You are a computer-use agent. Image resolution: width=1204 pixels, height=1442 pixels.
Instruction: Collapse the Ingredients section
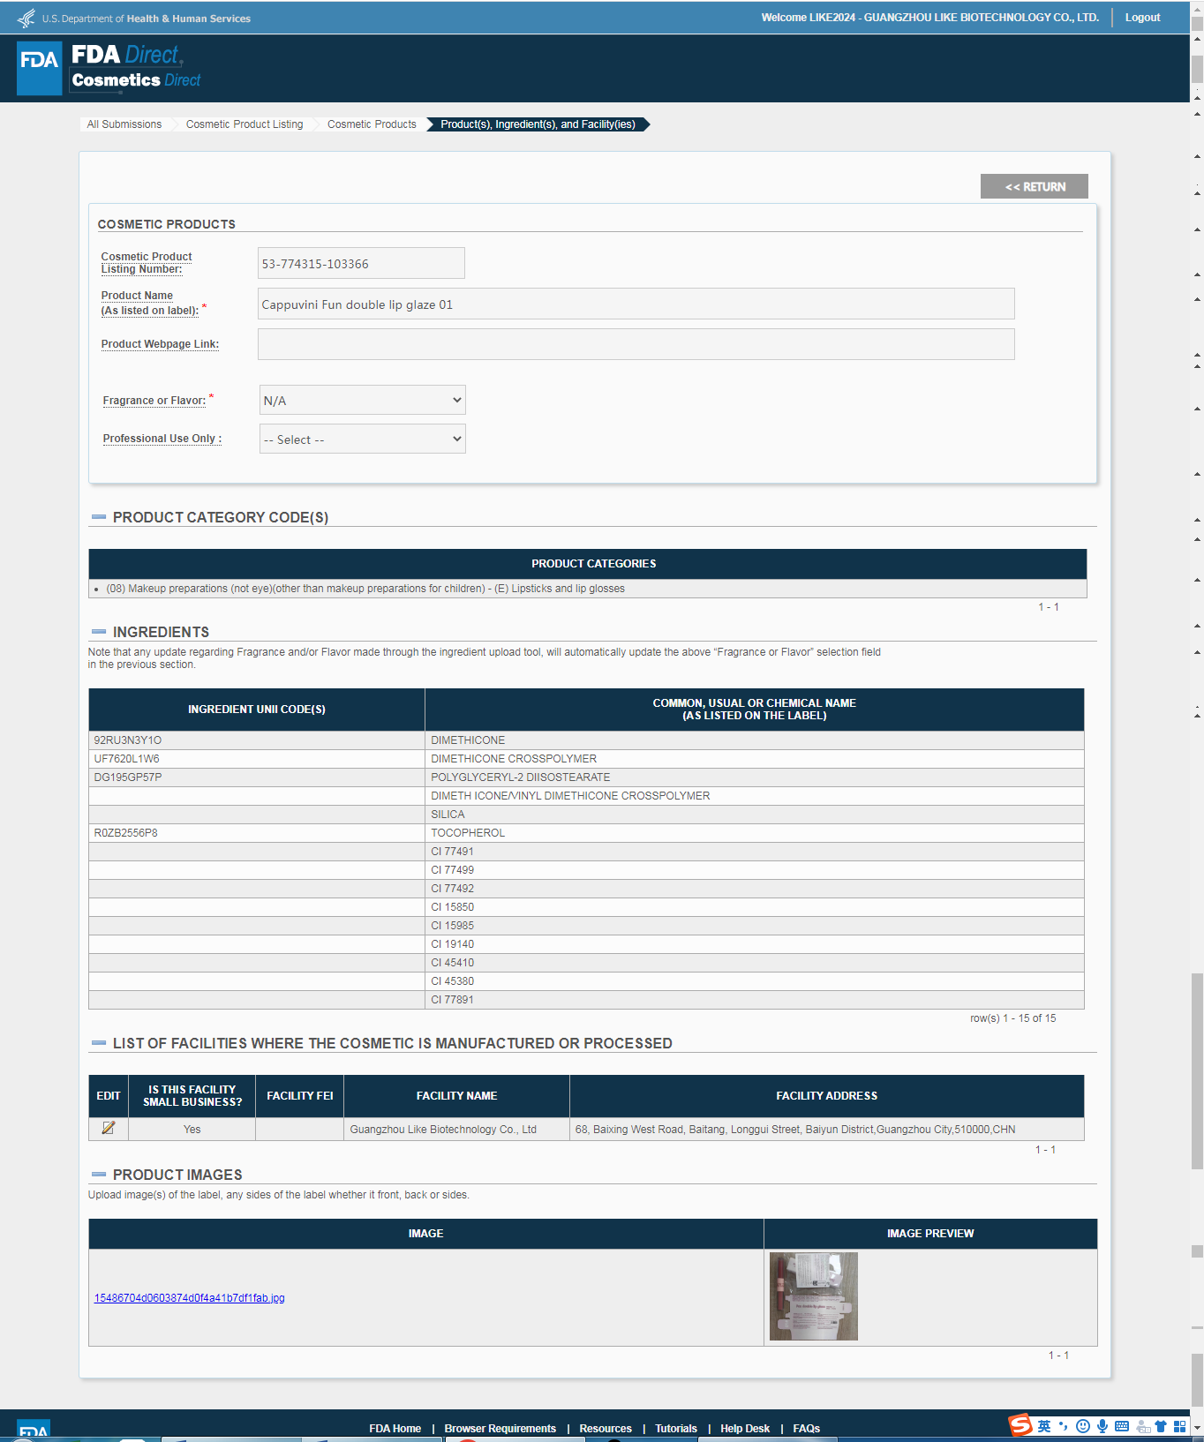(99, 632)
